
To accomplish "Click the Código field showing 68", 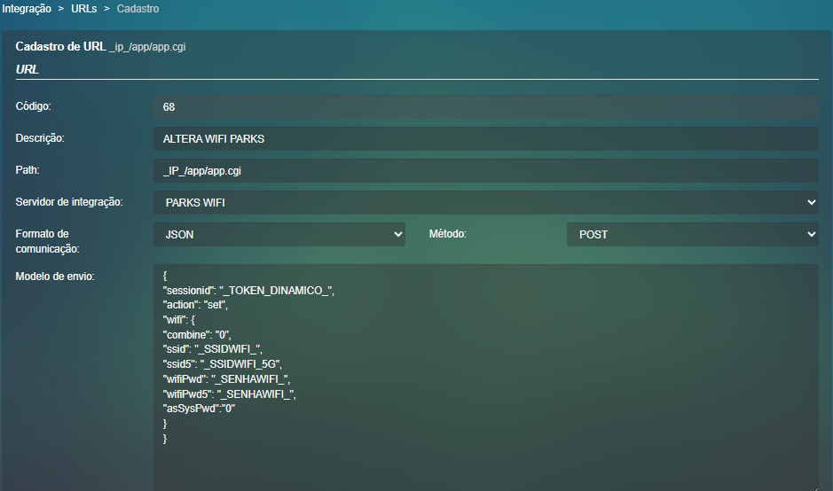I will tap(485, 107).
